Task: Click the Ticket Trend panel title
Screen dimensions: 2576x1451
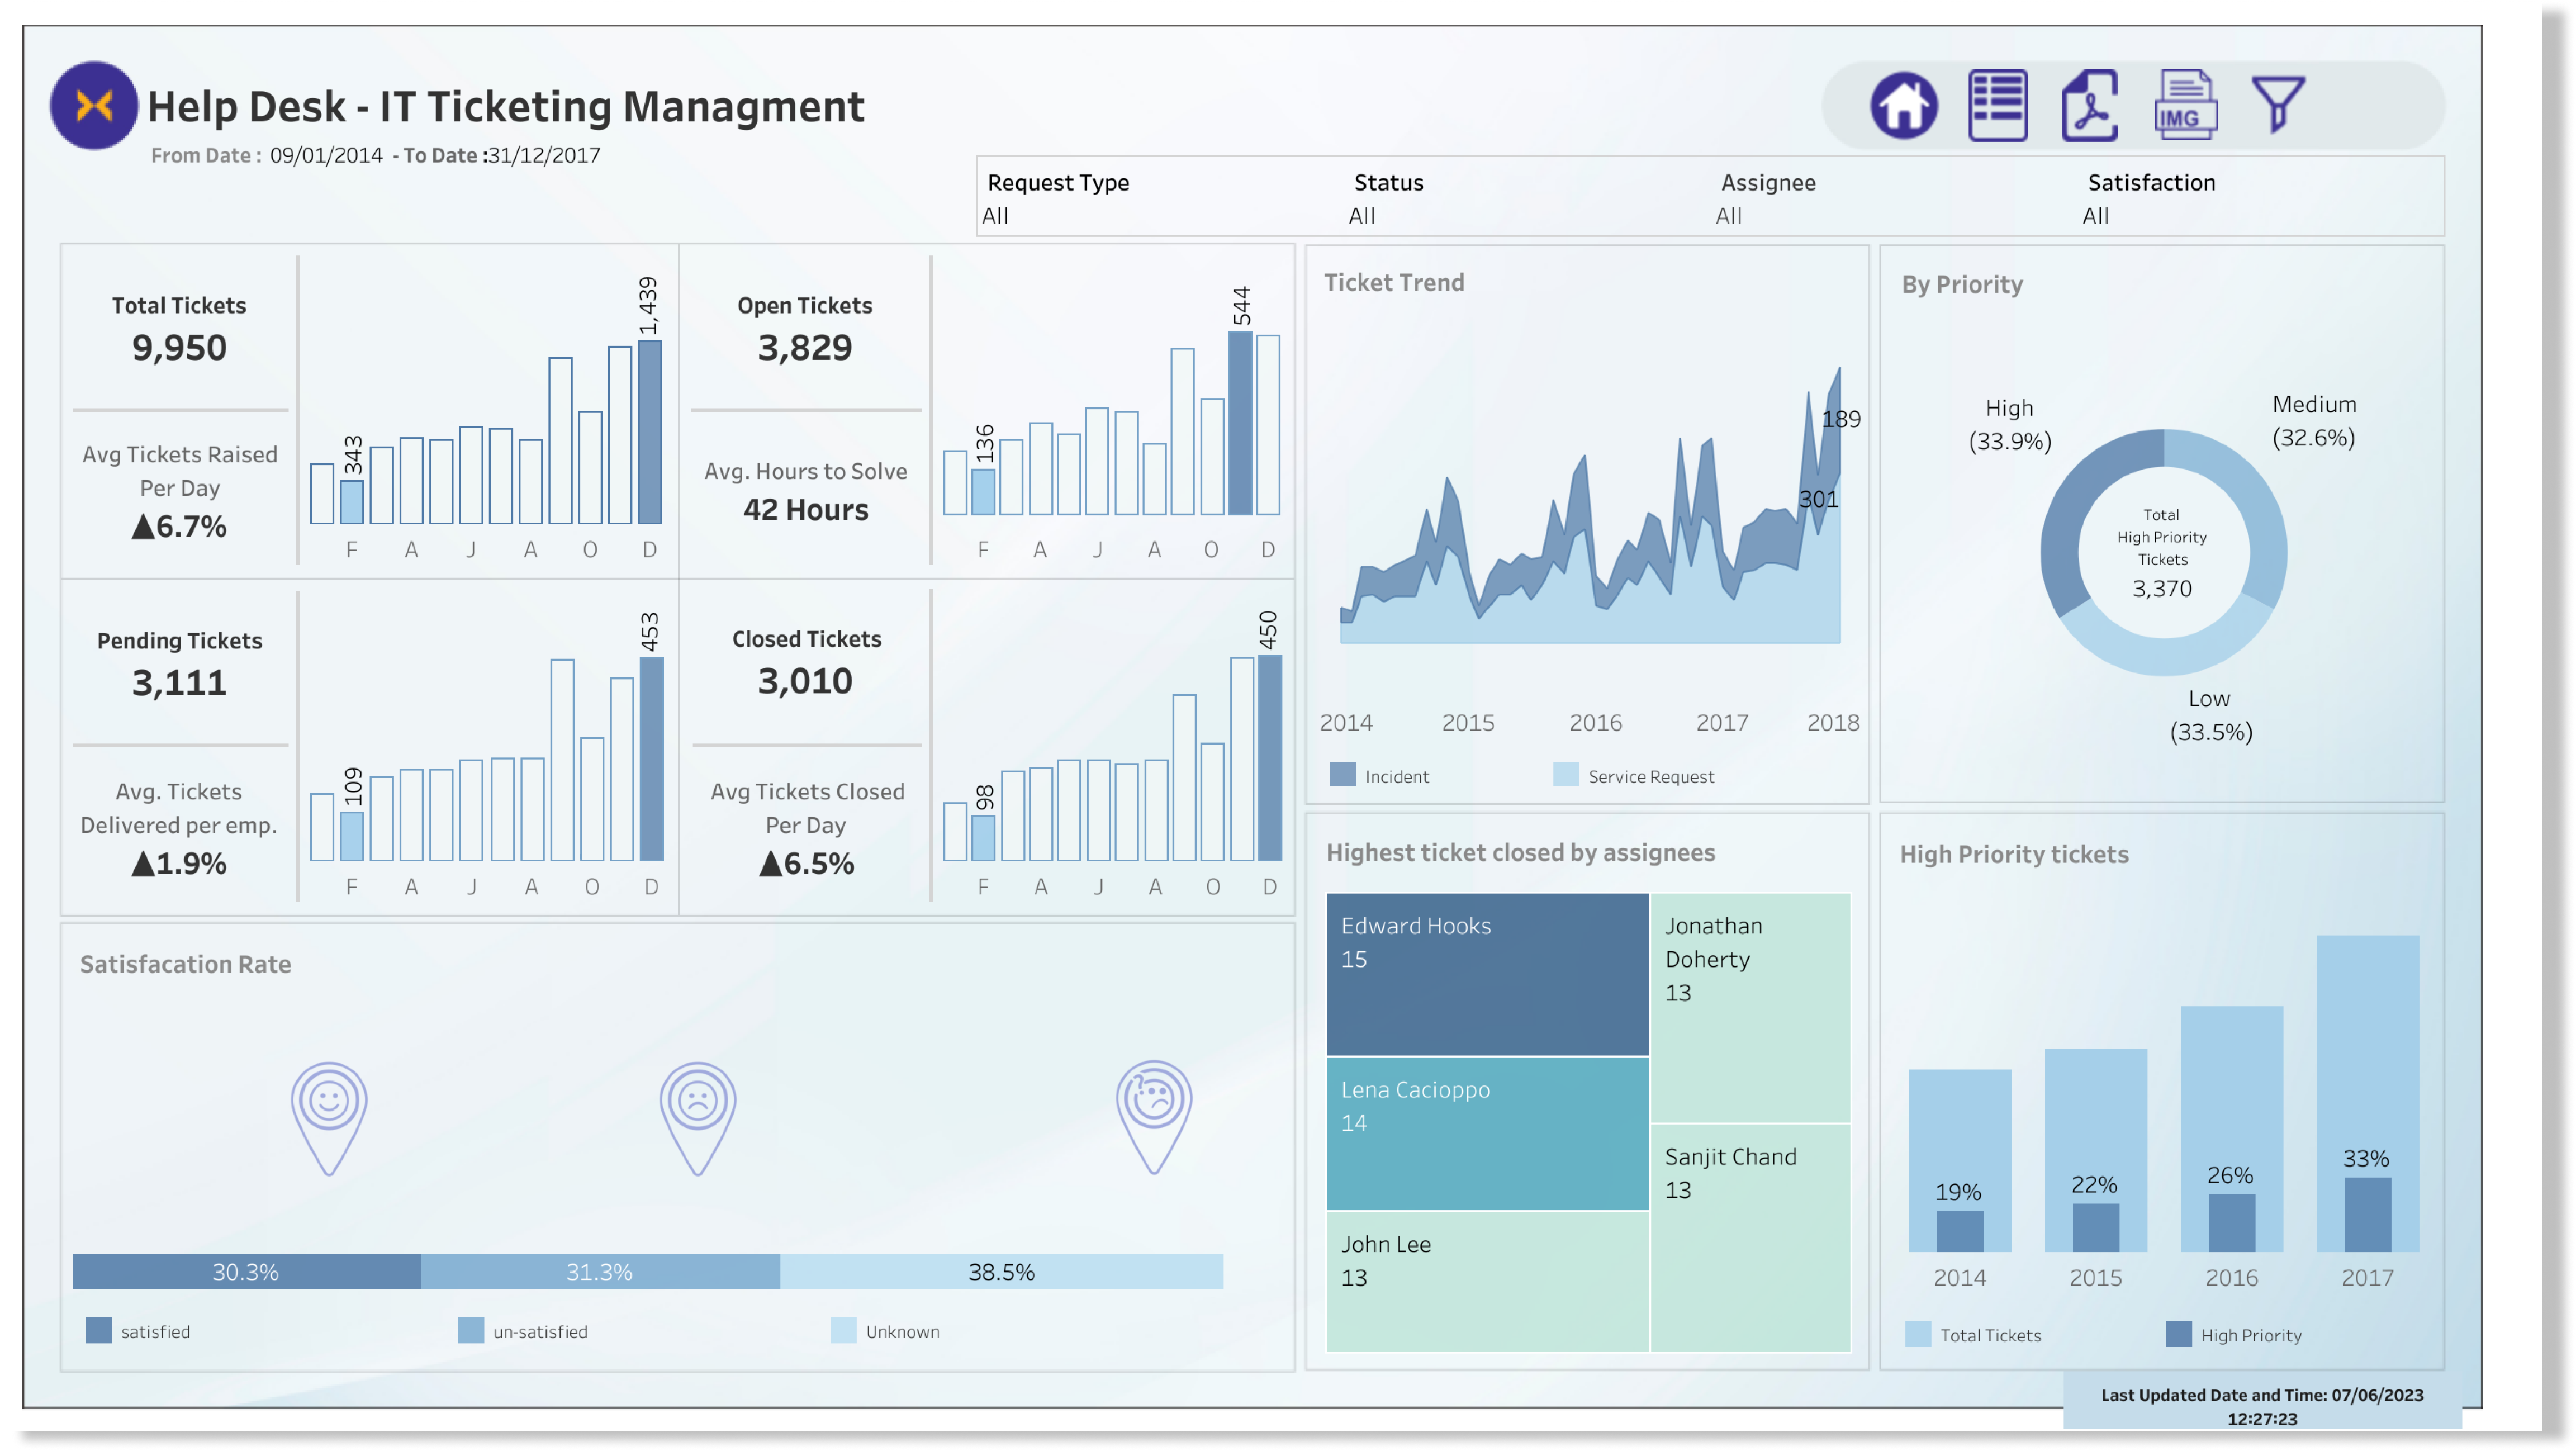Action: (1394, 282)
